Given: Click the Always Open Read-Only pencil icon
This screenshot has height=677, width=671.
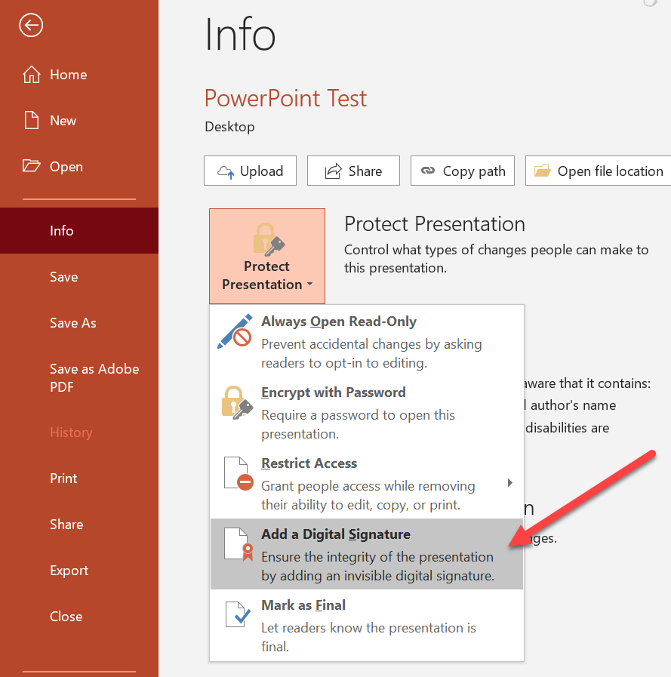Looking at the screenshot, I should coord(235,332).
